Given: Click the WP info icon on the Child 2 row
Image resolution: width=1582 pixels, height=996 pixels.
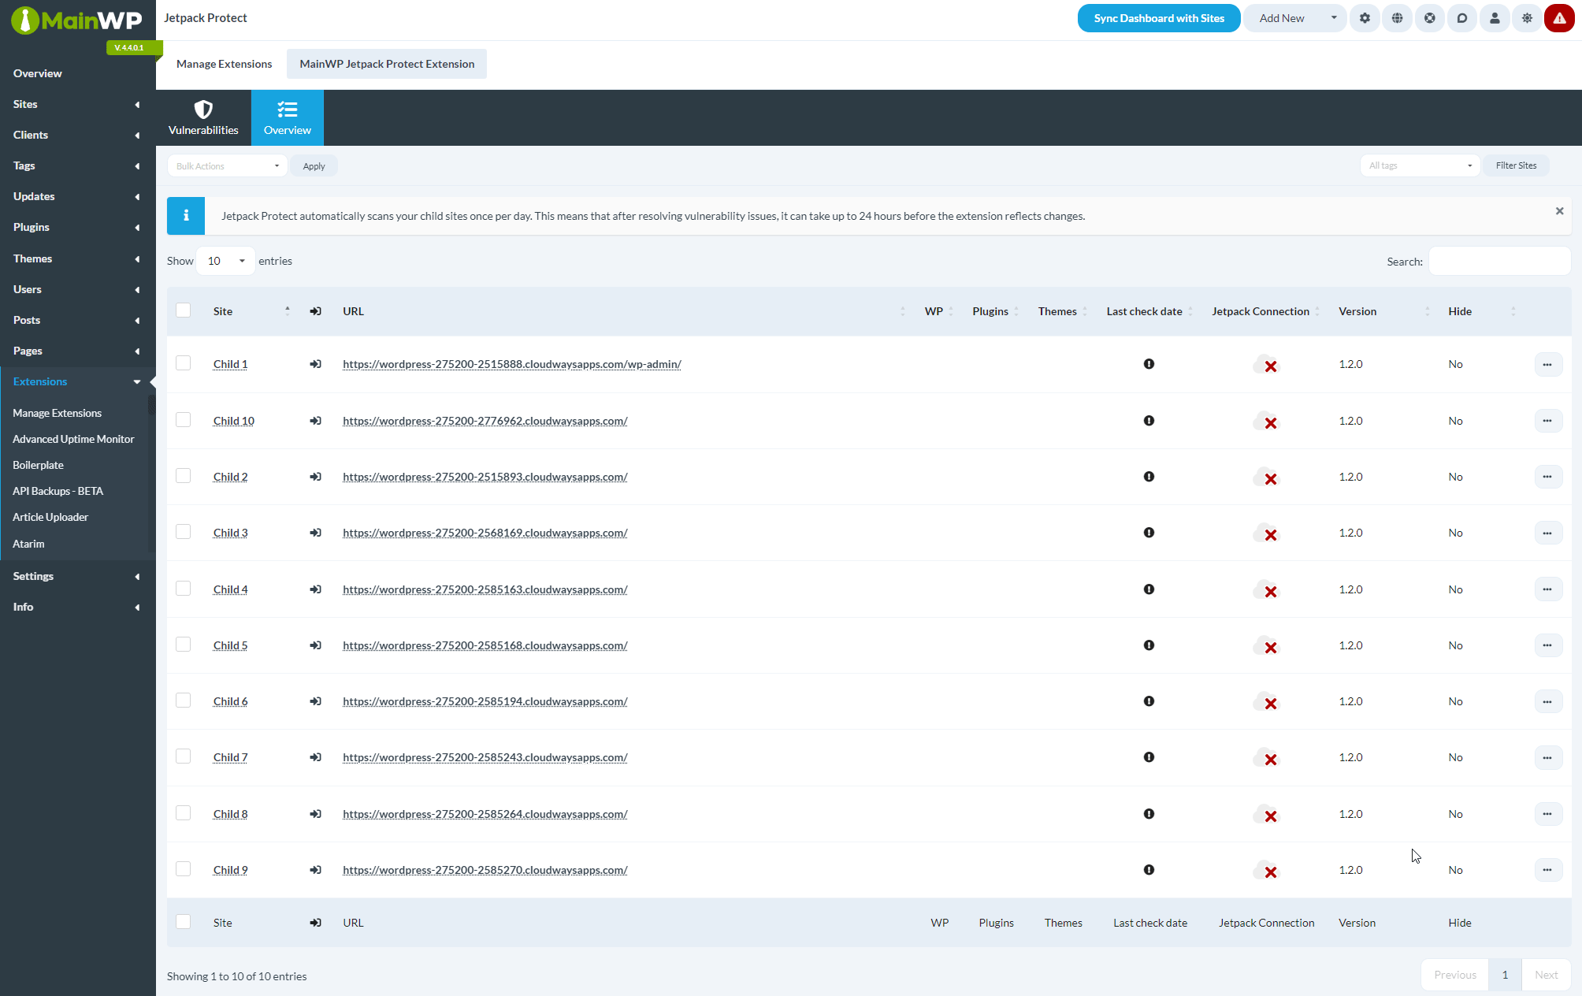Looking at the screenshot, I should (x=1149, y=477).
